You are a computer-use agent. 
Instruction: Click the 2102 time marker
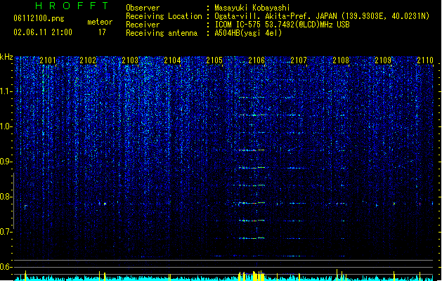tap(88, 60)
